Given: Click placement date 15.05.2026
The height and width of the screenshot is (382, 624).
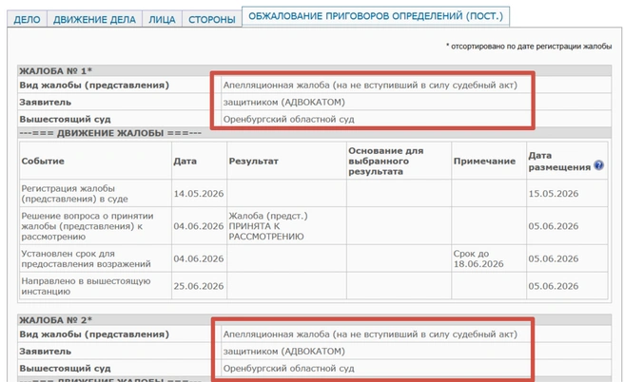Looking at the screenshot, I should click(554, 194).
